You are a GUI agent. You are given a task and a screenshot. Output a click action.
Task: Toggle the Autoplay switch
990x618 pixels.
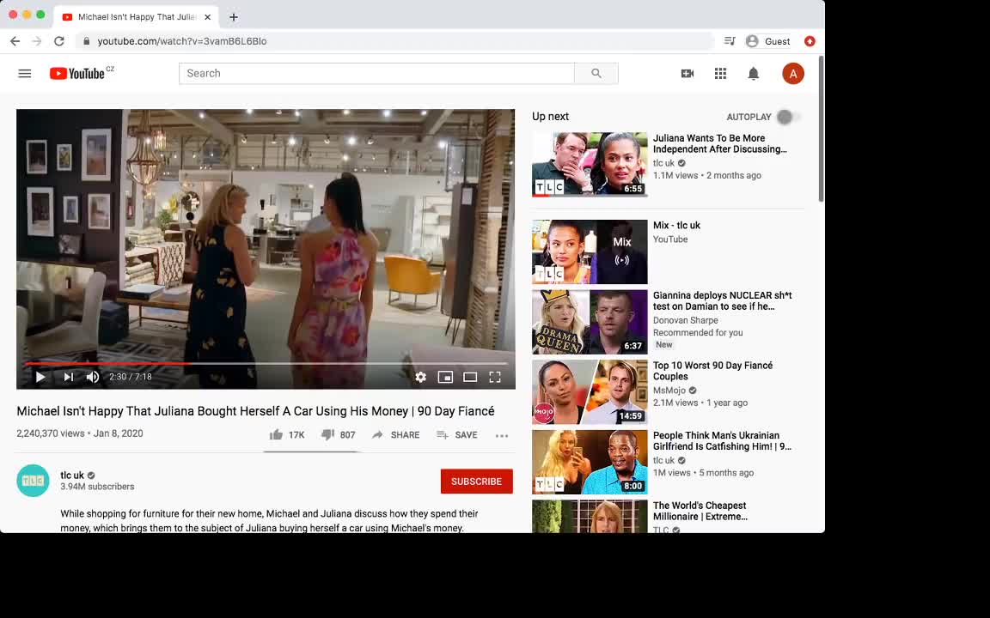tap(787, 117)
